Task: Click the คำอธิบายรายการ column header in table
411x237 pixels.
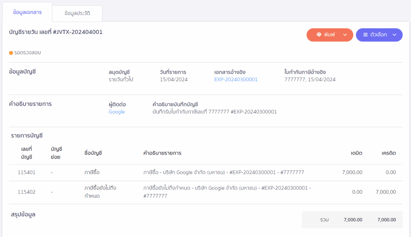Action: click(162, 153)
